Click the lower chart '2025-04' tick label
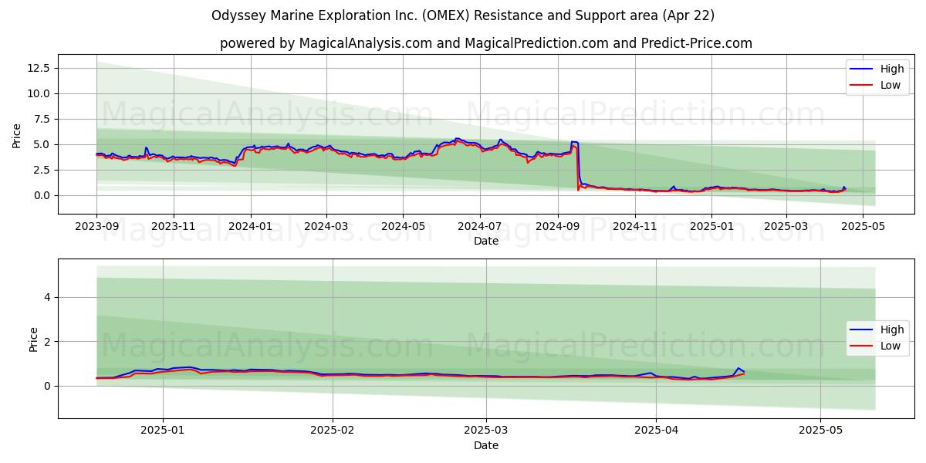 [657, 431]
